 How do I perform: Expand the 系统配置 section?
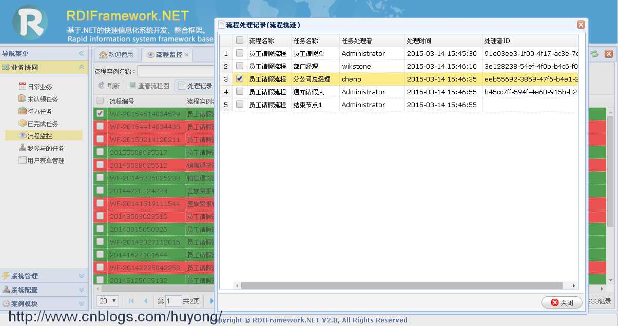81,290
